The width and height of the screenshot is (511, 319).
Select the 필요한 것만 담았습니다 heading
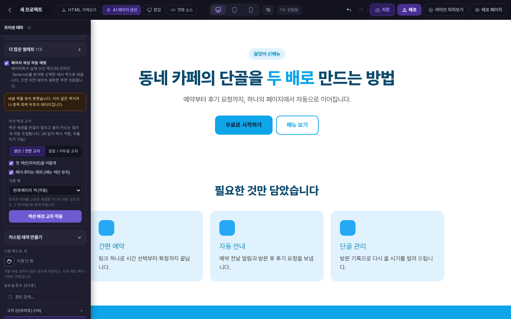[x=267, y=191]
